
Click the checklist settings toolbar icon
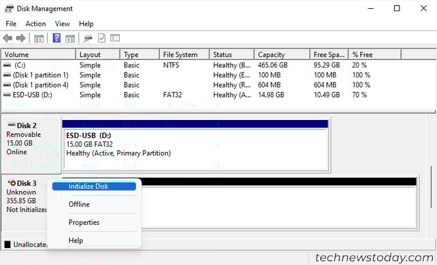115,37
